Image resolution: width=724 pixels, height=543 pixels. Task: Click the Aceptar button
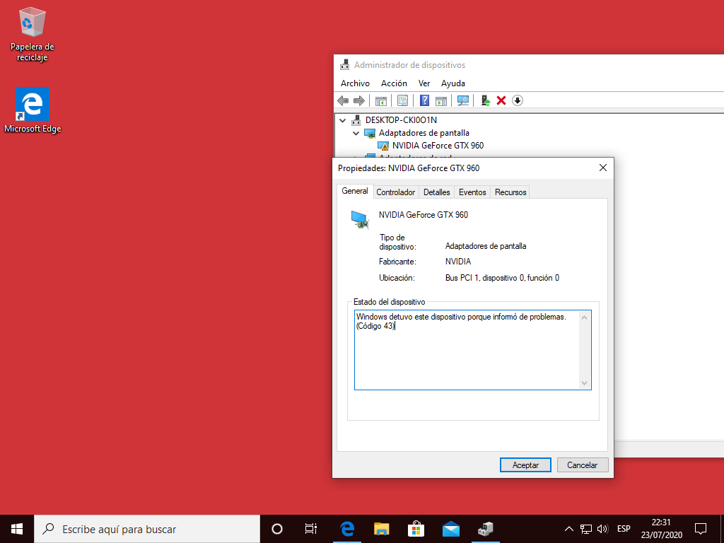(525, 465)
